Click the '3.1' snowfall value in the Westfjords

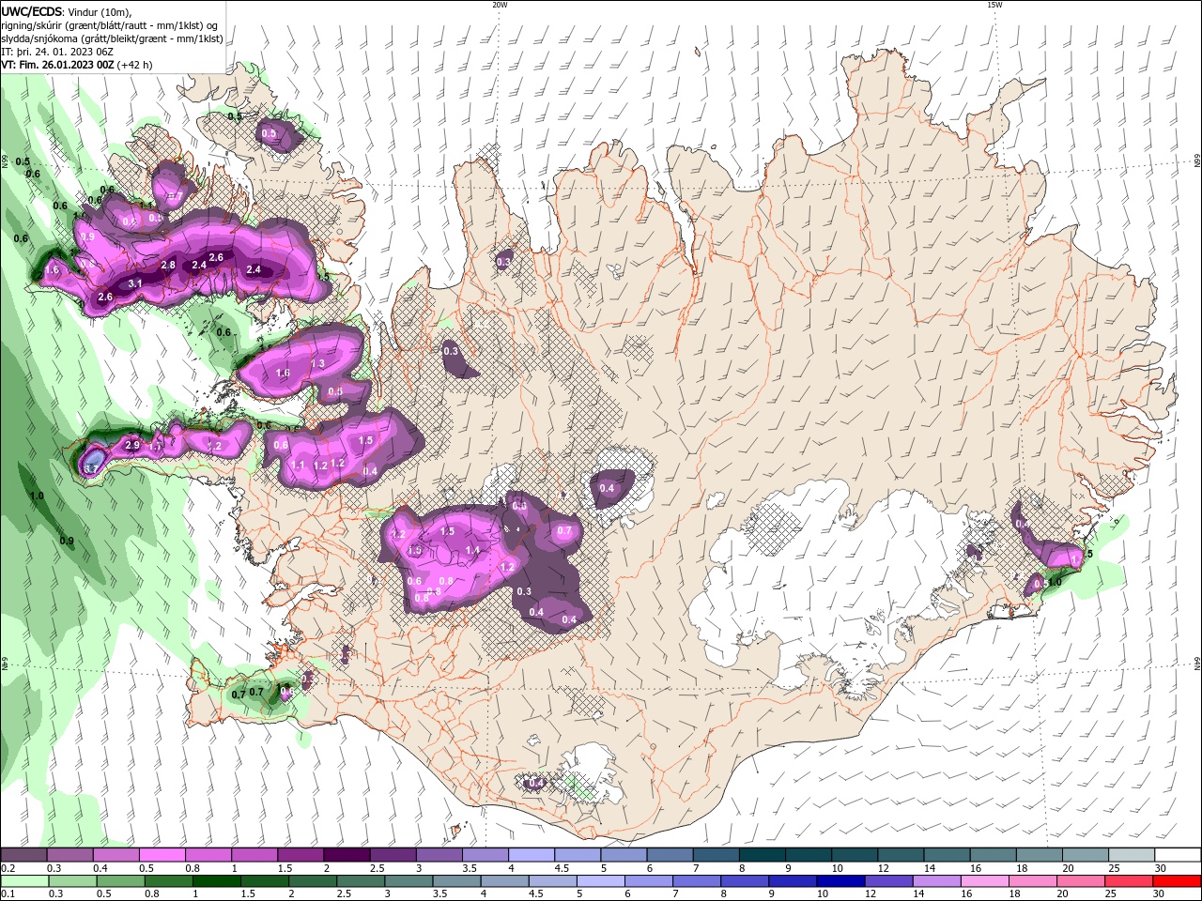(x=135, y=283)
